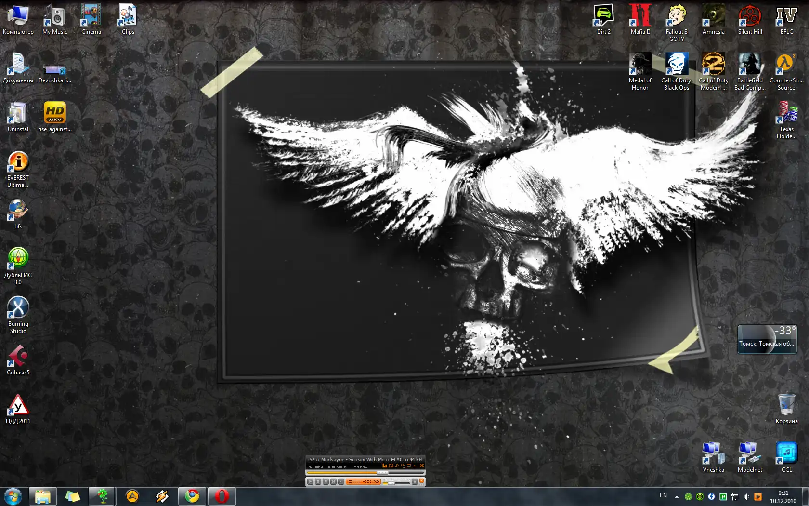This screenshot has height=506, width=809.
Task: Toggle repeat mode in the audio player
Action: coord(391,466)
